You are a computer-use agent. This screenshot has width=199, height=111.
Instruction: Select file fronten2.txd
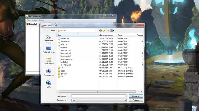tap(65, 53)
